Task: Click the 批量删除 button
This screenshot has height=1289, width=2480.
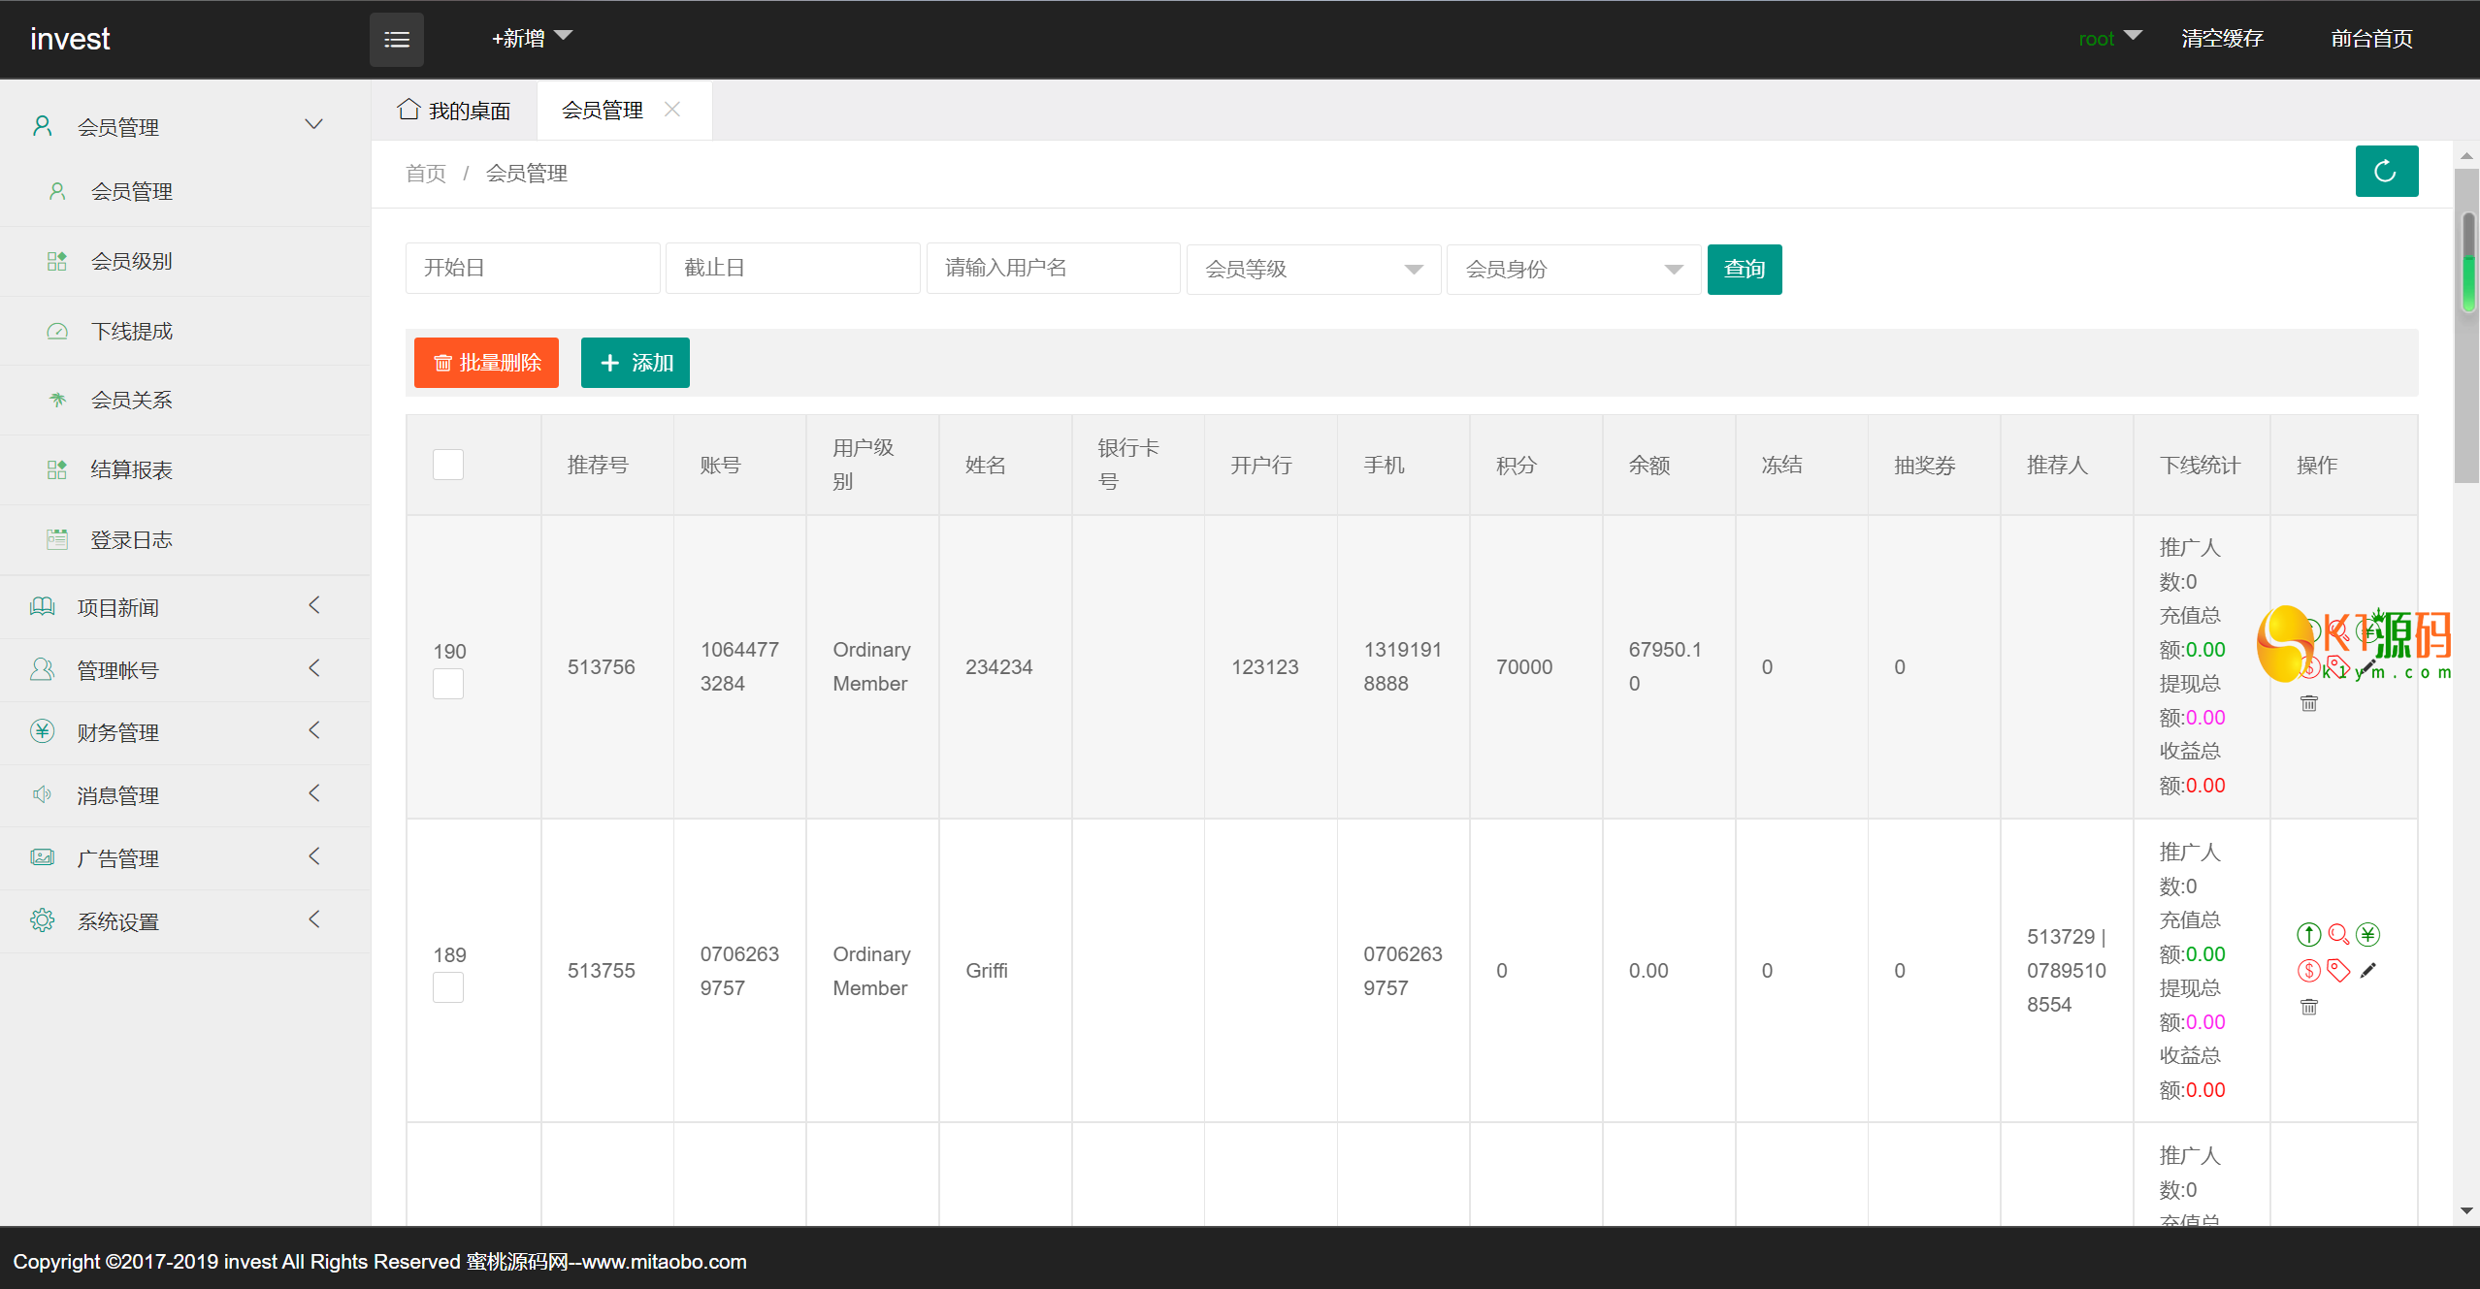Action: coord(486,363)
